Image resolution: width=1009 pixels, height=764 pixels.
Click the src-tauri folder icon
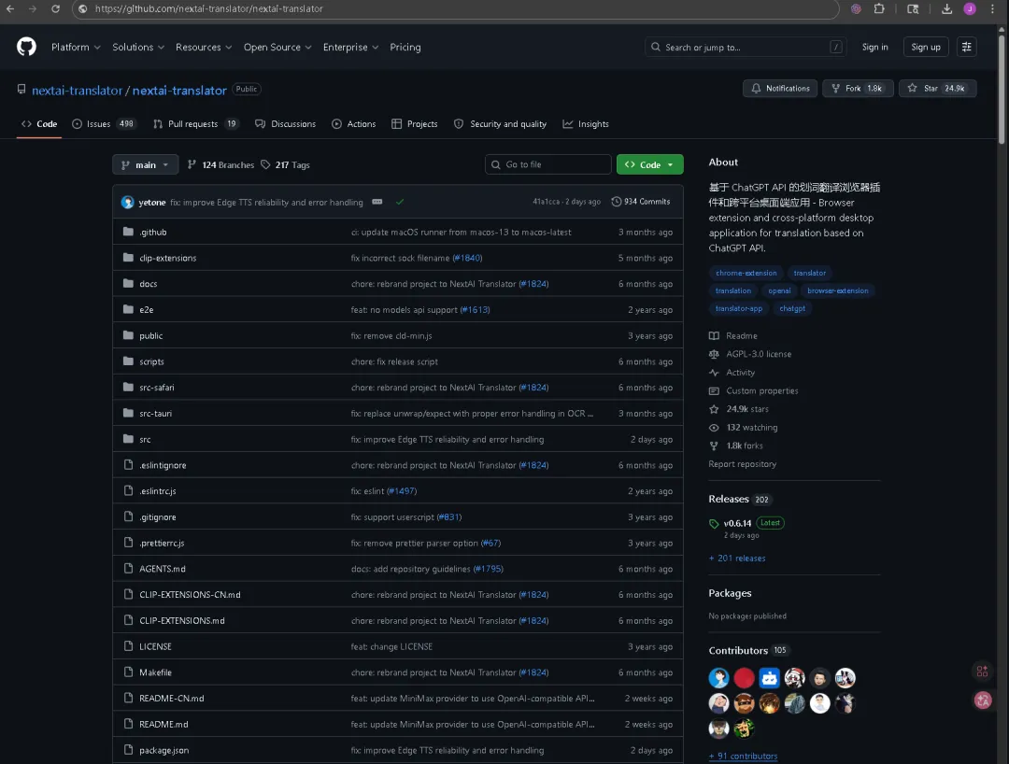click(128, 413)
